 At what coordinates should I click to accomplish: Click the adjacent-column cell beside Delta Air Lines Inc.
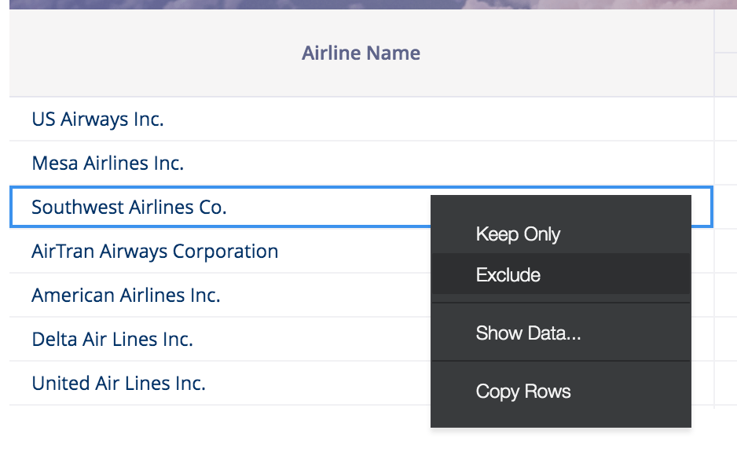tap(726, 340)
